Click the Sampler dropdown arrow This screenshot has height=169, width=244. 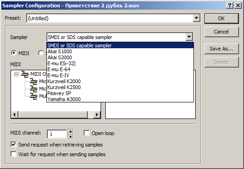tap(189, 37)
